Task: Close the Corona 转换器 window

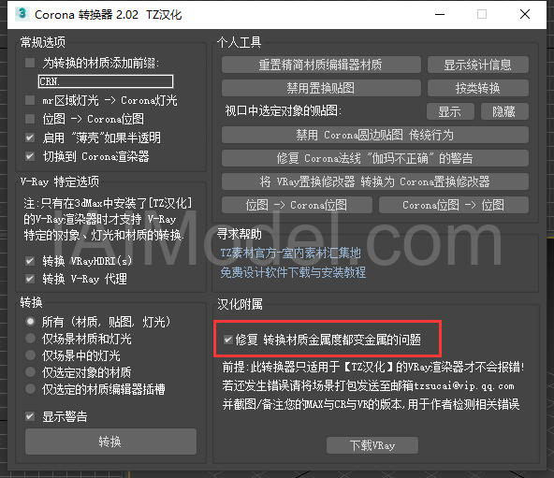Action: pyautogui.click(x=525, y=14)
